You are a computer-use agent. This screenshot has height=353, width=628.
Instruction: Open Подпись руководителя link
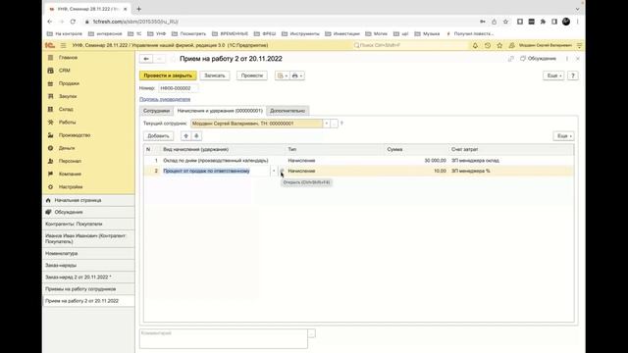click(x=165, y=99)
